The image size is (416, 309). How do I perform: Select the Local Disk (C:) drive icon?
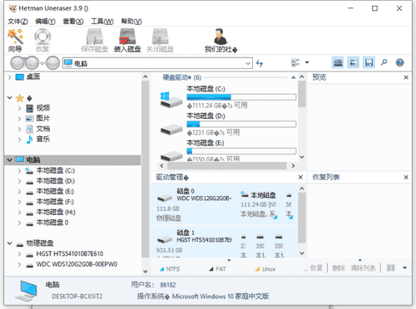(x=171, y=100)
